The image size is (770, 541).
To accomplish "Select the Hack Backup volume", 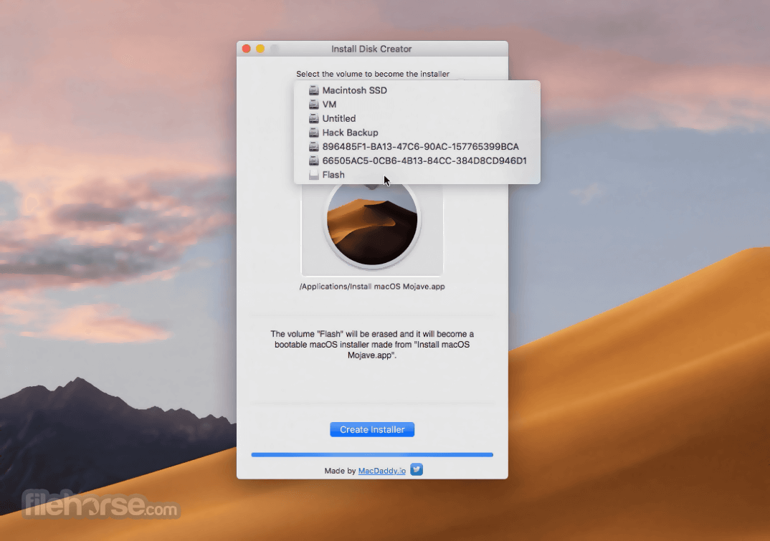I will coord(417,133).
